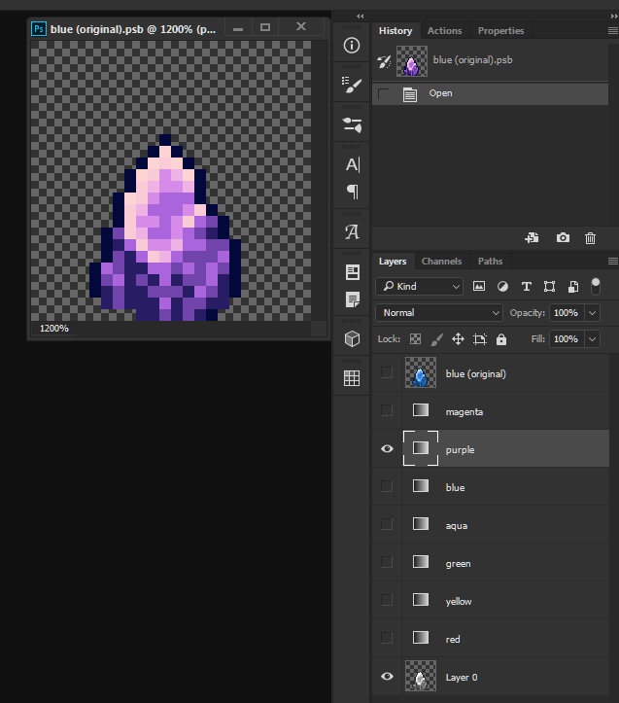Select the Open history state

coord(440,93)
